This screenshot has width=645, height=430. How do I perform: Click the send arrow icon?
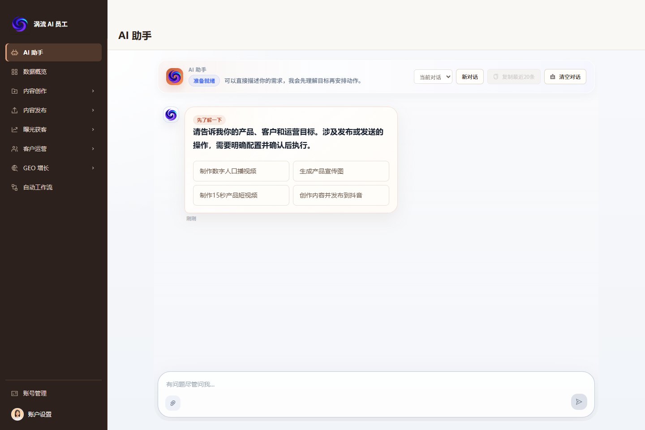[x=579, y=402]
